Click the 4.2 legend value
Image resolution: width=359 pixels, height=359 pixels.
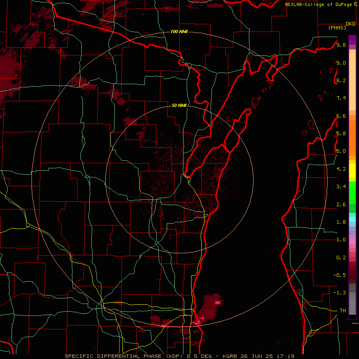click(x=341, y=169)
